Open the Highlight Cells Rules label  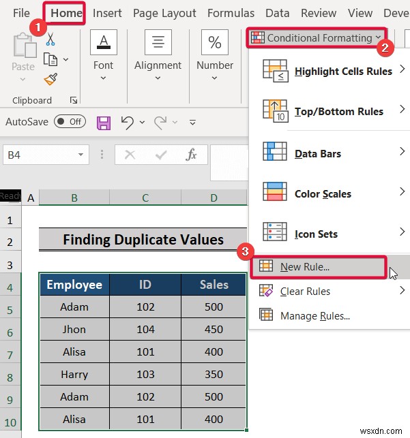pyautogui.click(x=343, y=72)
